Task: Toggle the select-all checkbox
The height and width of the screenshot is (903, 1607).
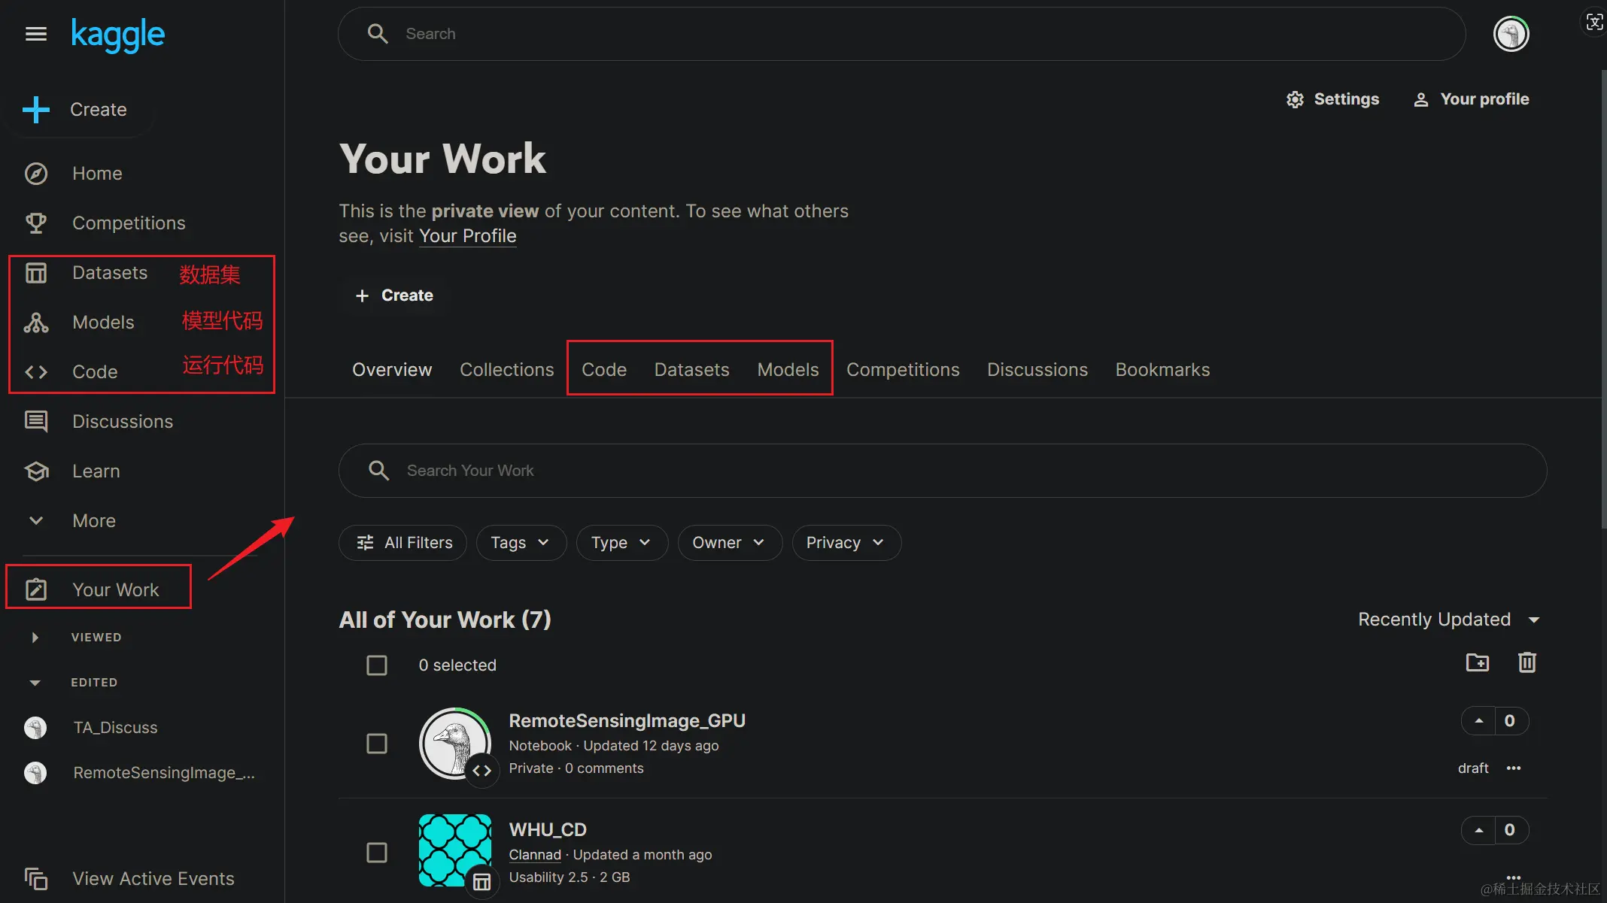Action: (x=377, y=665)
